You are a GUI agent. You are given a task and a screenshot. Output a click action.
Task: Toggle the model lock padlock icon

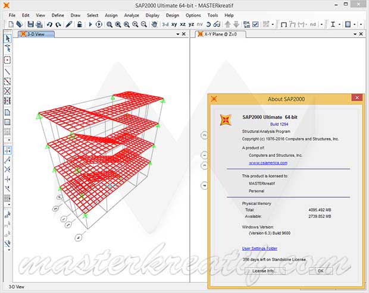(x=80, y=24)
